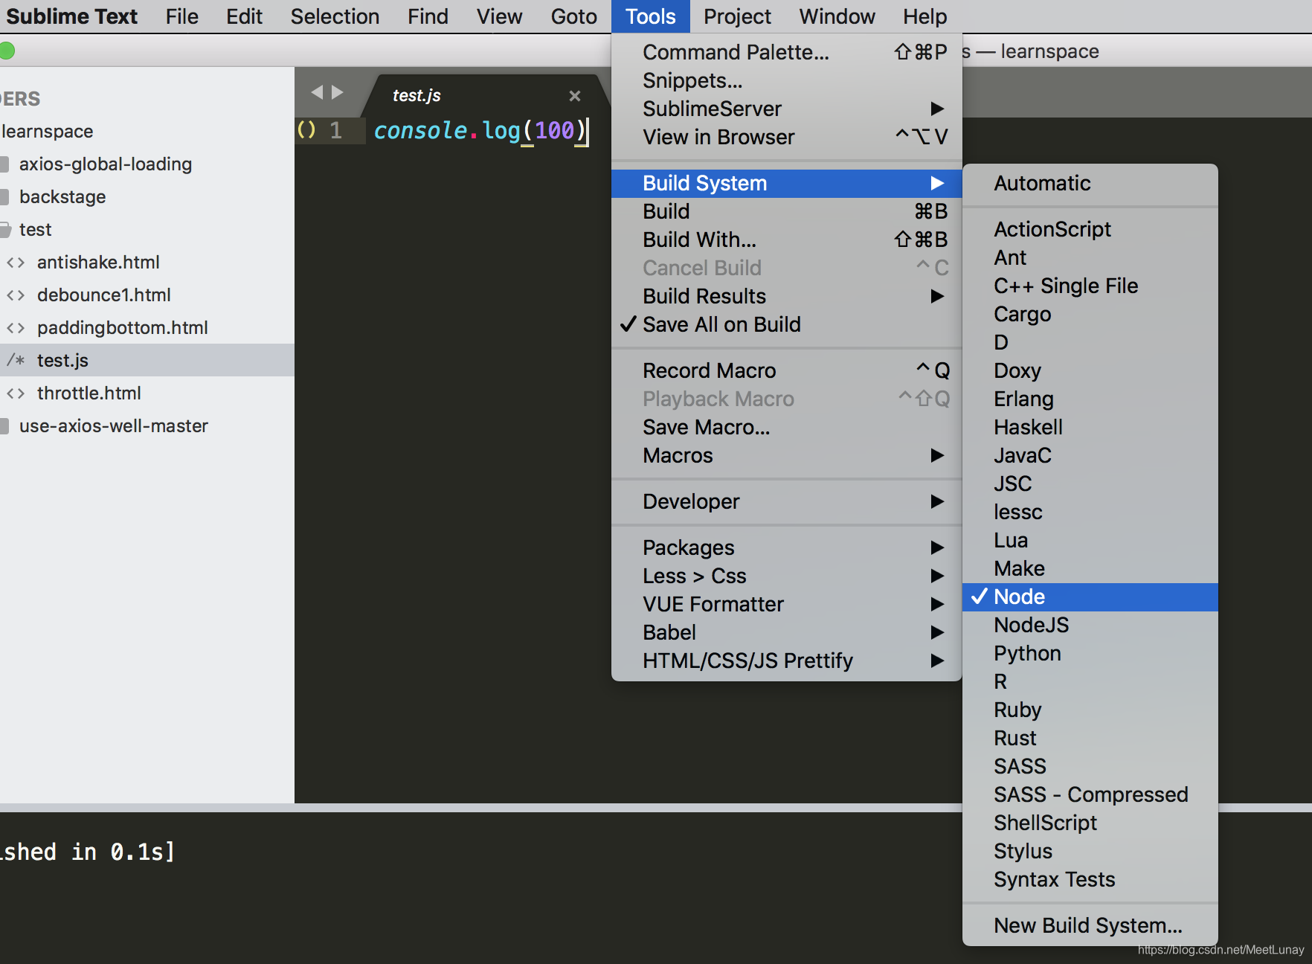Expand the Build System submenu
Image resolution: width=1312 pixels, height=964 pixels.
tap(787, 184)
